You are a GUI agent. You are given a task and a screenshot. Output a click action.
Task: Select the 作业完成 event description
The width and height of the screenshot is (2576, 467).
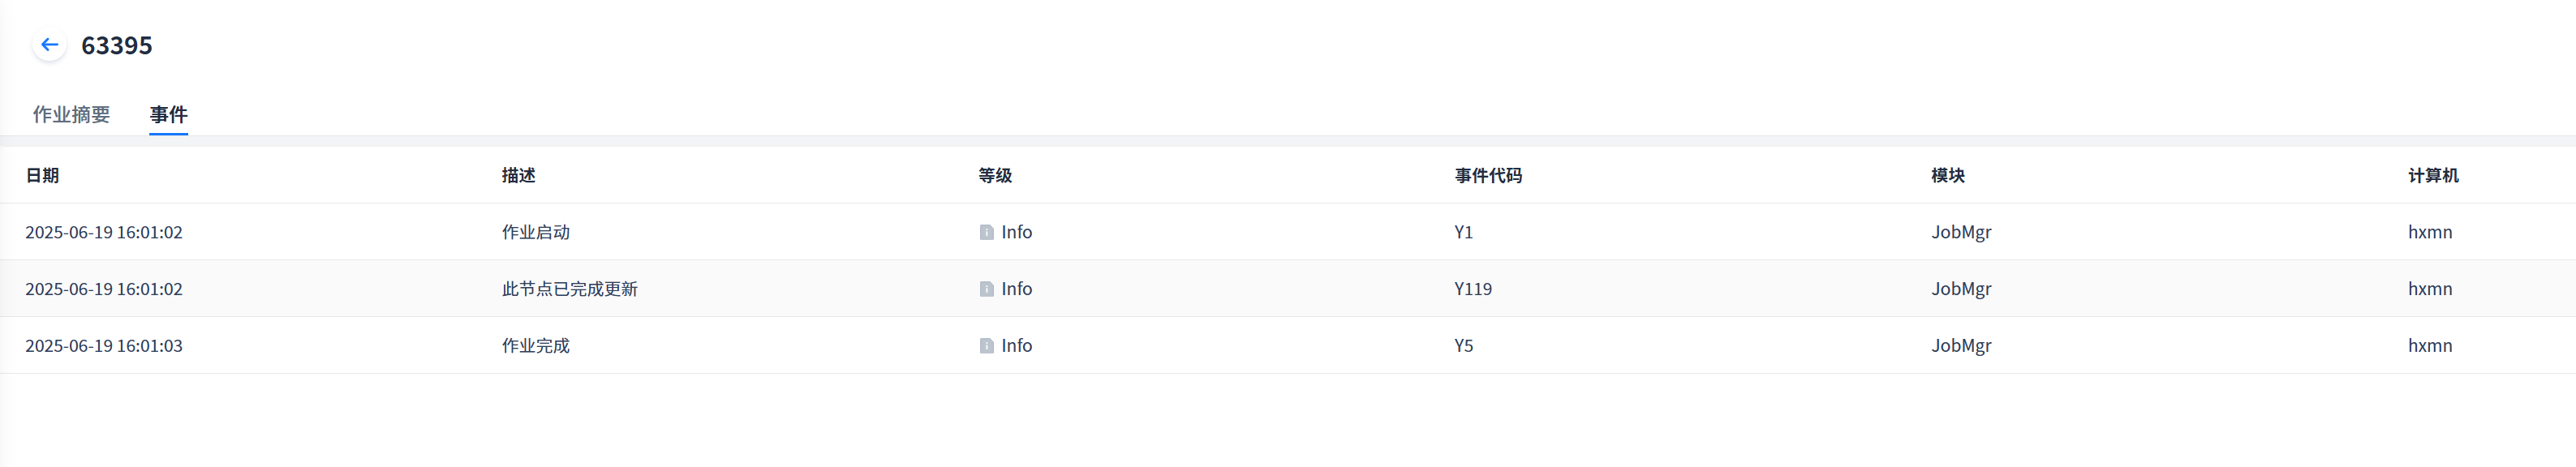[x=535, y=346]
